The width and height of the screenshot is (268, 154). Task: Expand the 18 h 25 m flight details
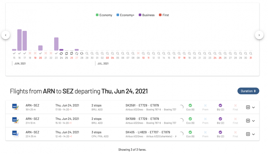253,107
